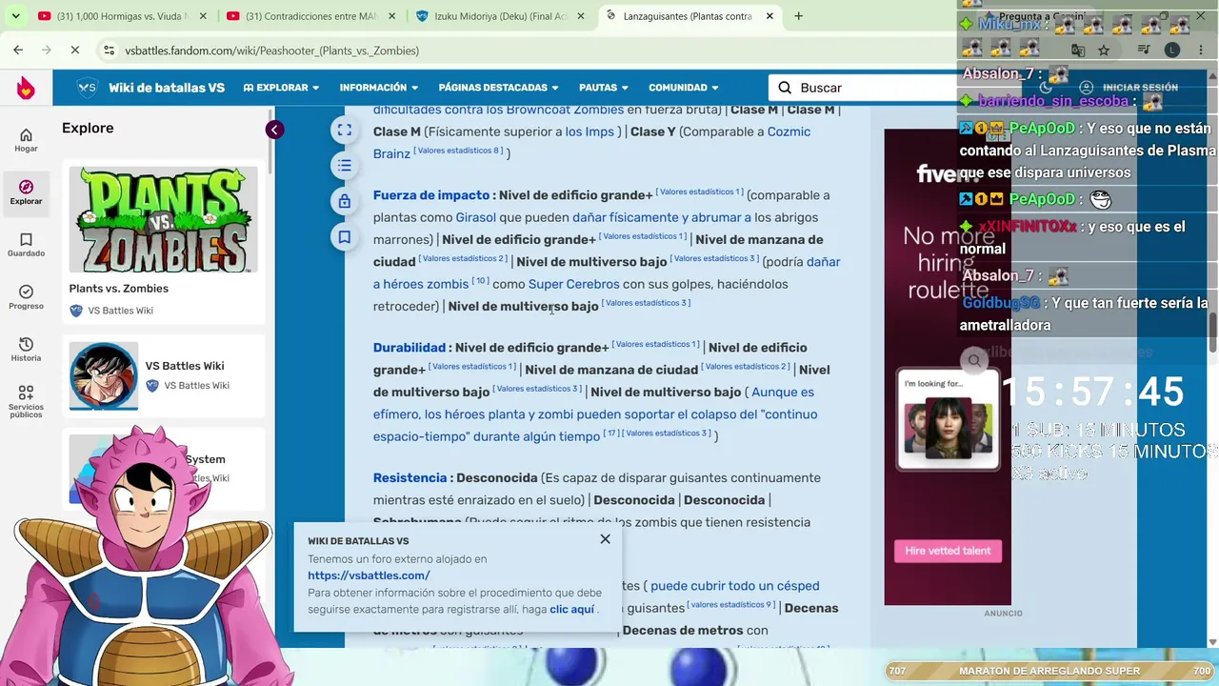
Task: Expand the Comunidad dropdown menu
Action: pyautogui.click(x=684, y=88)
